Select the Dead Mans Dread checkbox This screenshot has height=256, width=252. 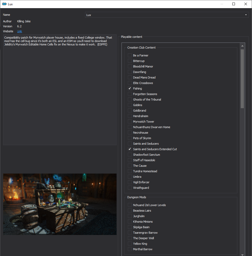click(130, 77)
